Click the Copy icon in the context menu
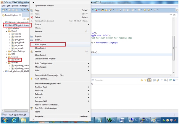The width and height of the screenshot is (179, 124). point(32,10)
